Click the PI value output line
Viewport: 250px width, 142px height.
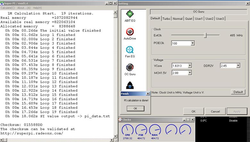coord(58,116)
